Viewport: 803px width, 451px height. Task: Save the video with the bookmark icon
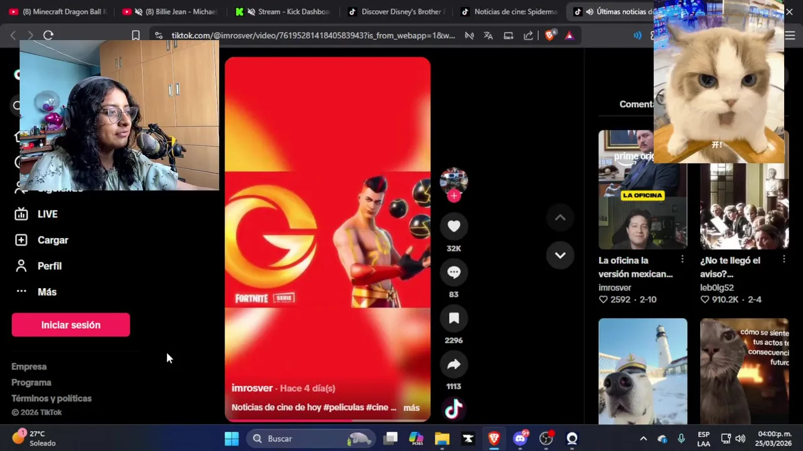[x=454, y=318]
